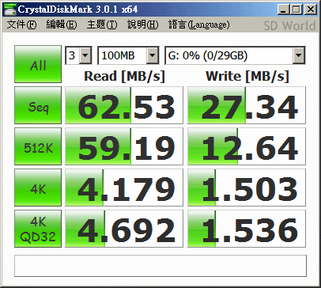Start the 4K benchmark
This screenshot has width=321, height=288.
tap(38, 188)
